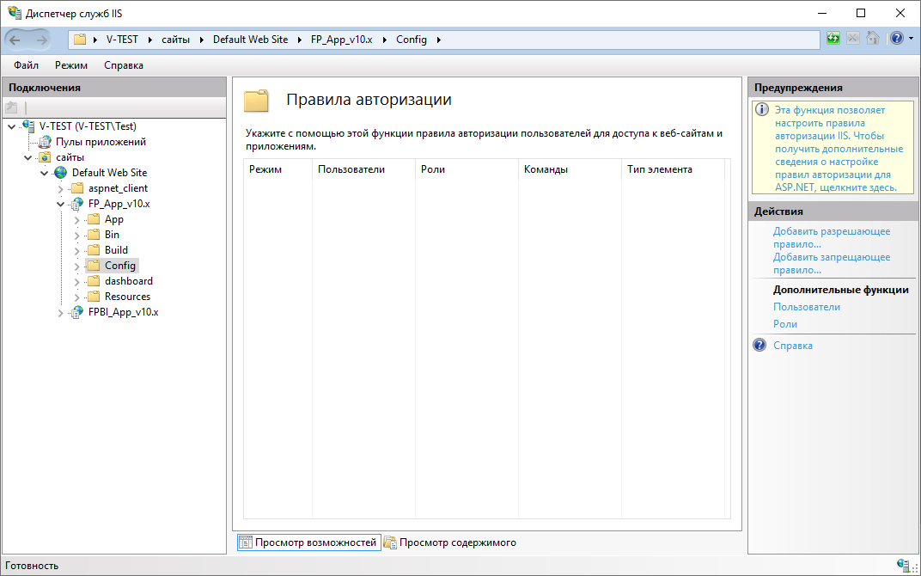Click Добавить разрешающее правило link
The height and width of the screenshot is (576, 921).
[831, 237]
